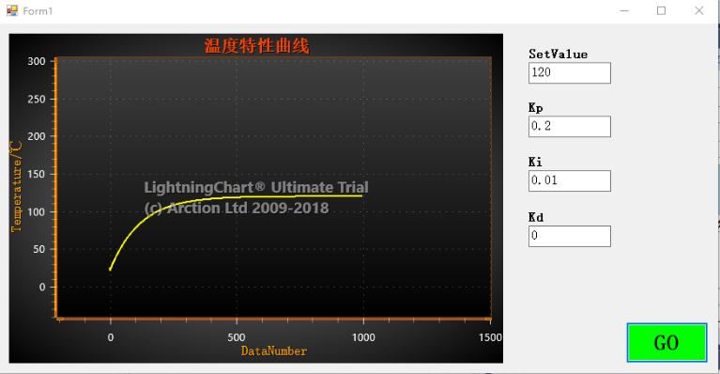This screenshot has width=720, height=374.
Task: Activate the Kd text box
Action: point(570,236)
